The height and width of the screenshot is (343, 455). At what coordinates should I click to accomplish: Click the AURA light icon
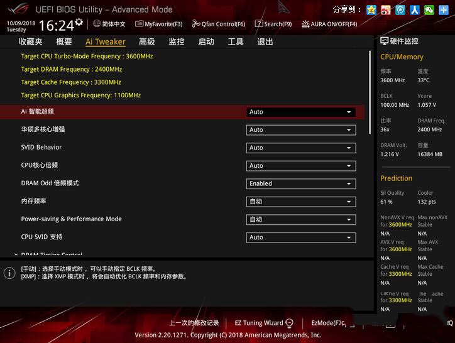[x=305, y=24]
